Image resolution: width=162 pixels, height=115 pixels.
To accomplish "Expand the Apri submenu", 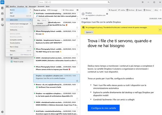I will click(19, 13).
